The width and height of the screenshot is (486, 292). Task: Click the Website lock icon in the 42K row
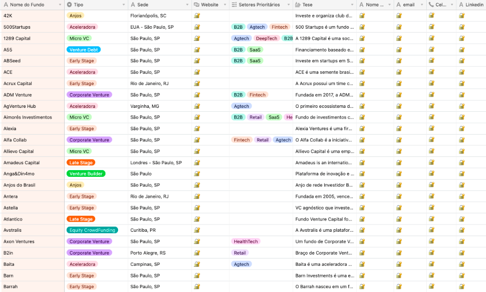197,16
